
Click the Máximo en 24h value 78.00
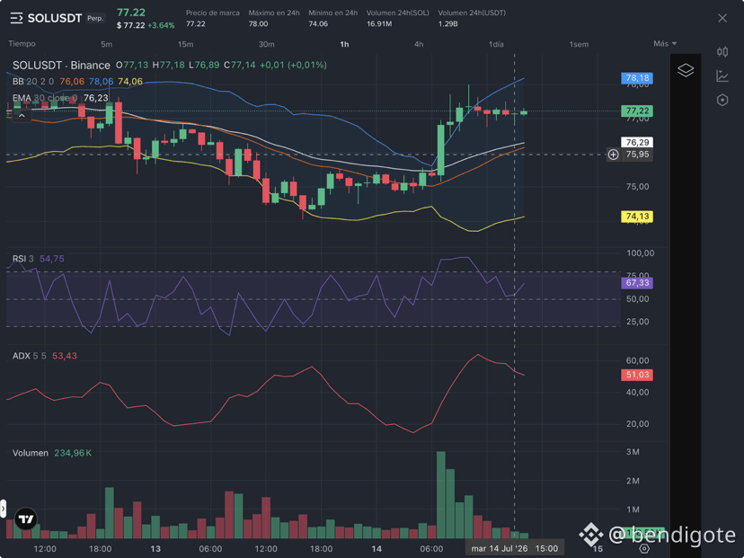[x=258, y=23]
